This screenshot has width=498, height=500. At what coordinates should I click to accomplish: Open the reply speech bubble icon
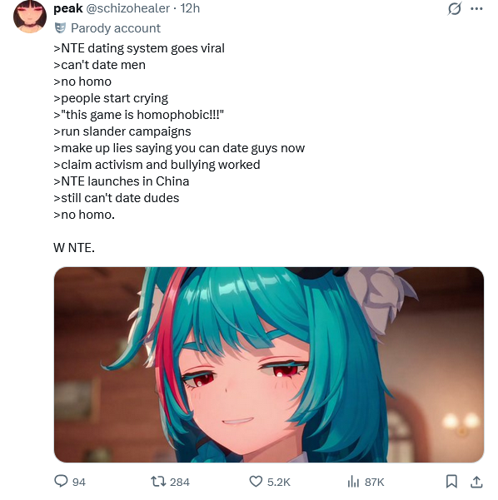pyautogui.click(x=61, y=481)
